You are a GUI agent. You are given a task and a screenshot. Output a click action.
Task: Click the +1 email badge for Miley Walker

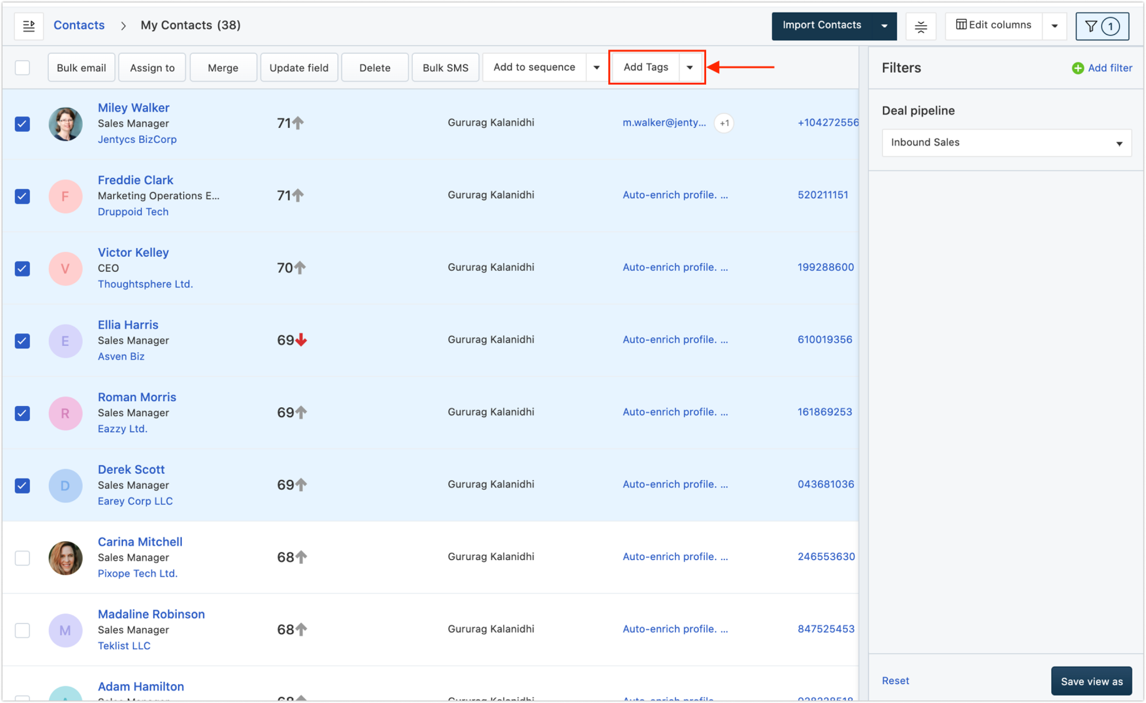pyautogui.click(x=724, y=123)
